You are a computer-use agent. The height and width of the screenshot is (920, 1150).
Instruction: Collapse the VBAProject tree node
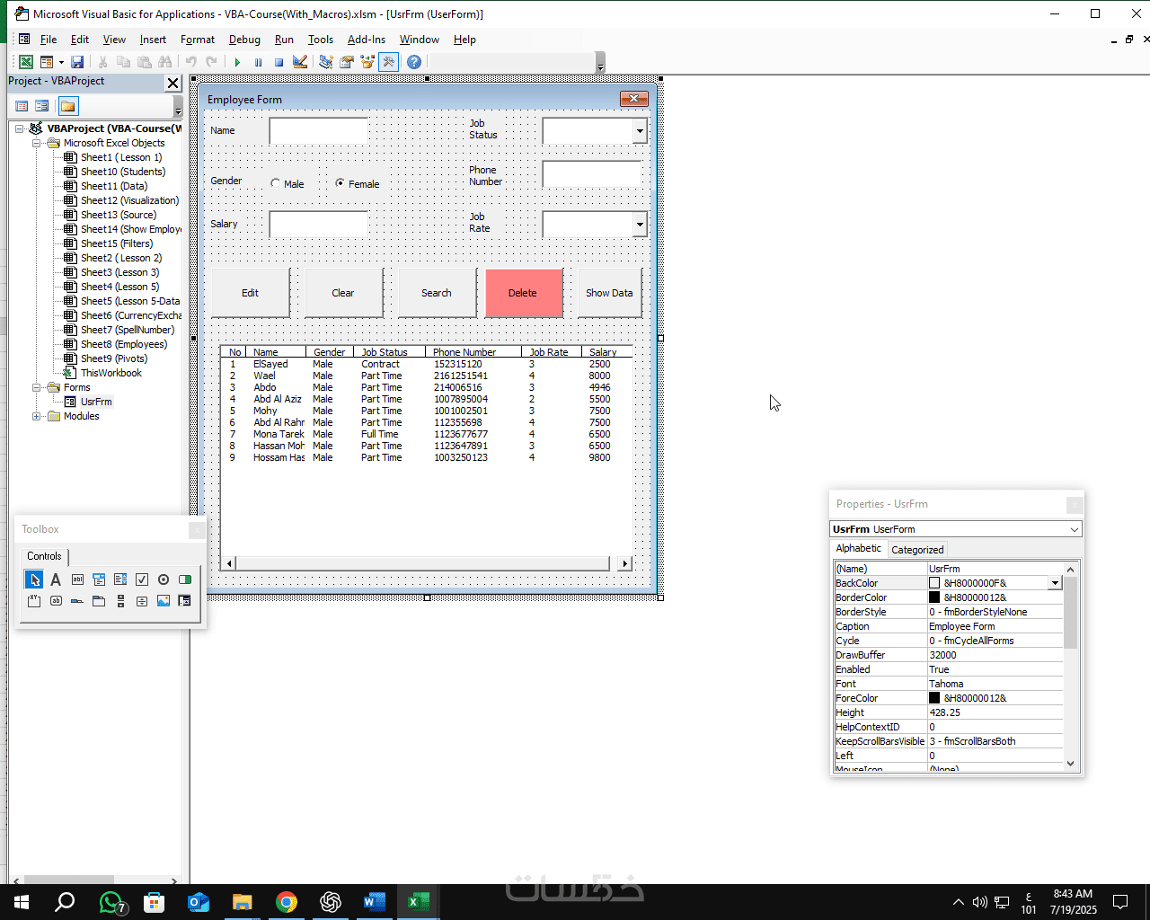coord(19,128)
